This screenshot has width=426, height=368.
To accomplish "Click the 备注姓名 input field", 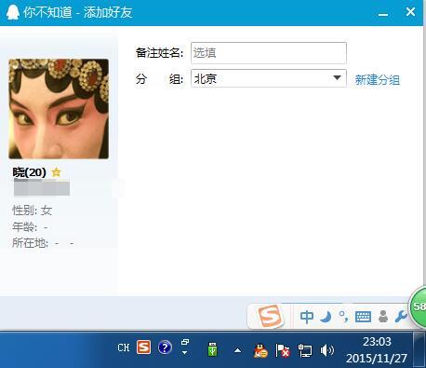I will point(269,53).
